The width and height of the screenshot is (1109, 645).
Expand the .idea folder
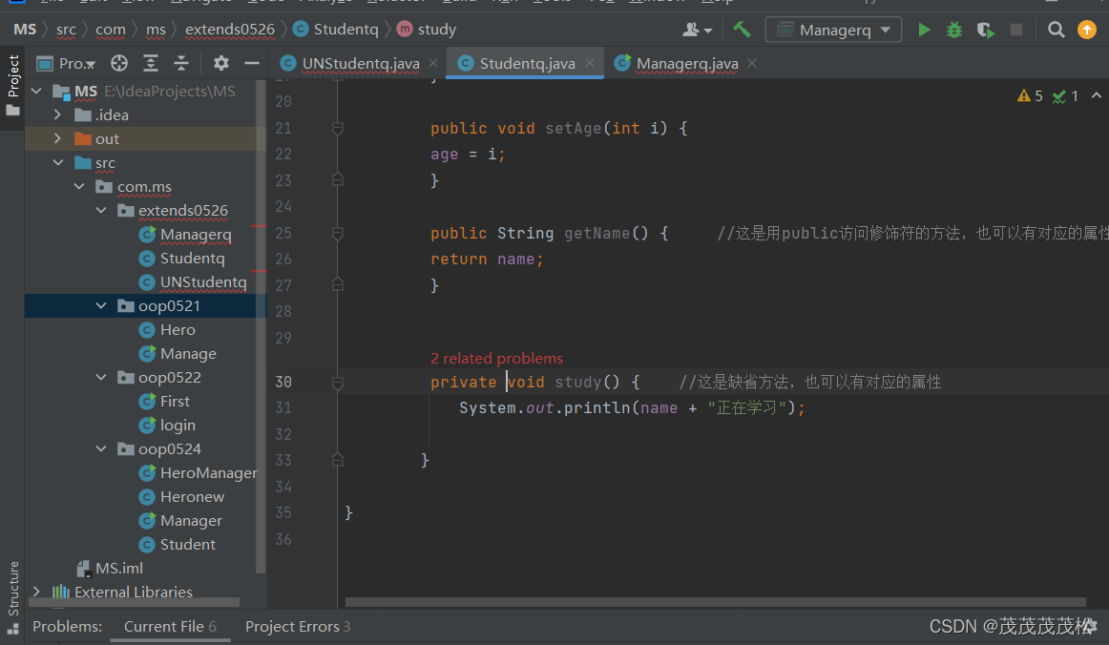(58, 114)
